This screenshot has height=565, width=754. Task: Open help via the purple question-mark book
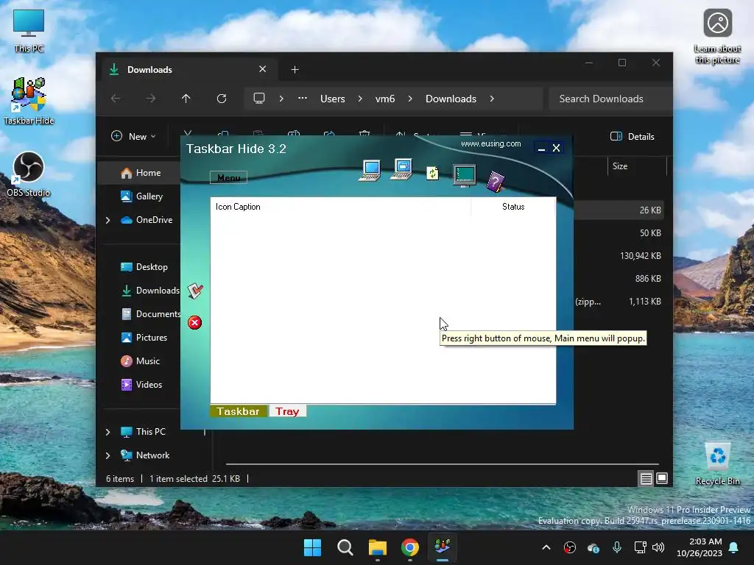tap(495, 182)
